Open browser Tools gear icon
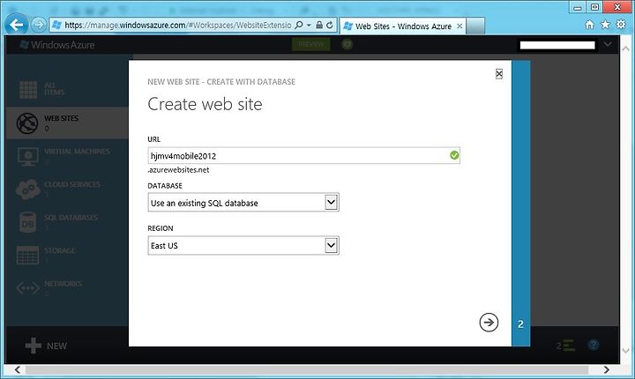Viewport: 635px width, 379px height. (x=621, y=25)
